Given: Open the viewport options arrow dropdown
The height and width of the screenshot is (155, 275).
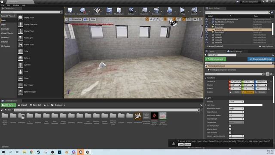Looking at the screenshot, I should (66, 19).
